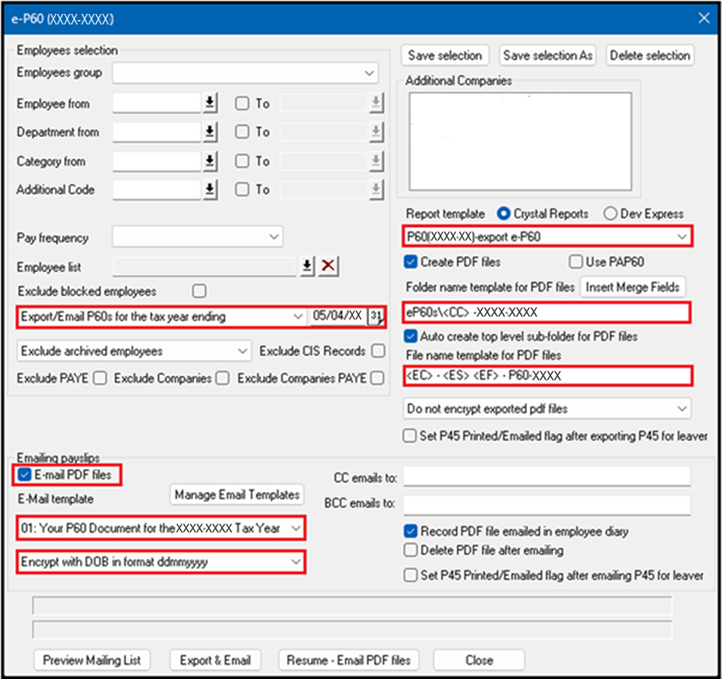Open Manage Email Templates

(237, 494)
